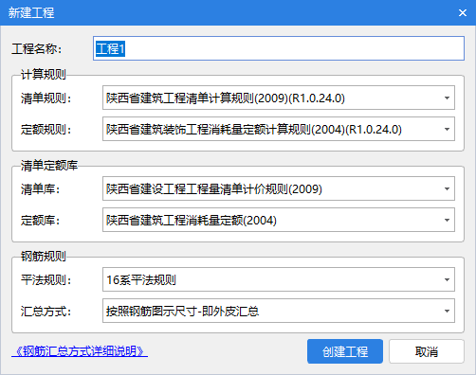
Task: Open the 汇总方式 dropdown
Action: 279,311
